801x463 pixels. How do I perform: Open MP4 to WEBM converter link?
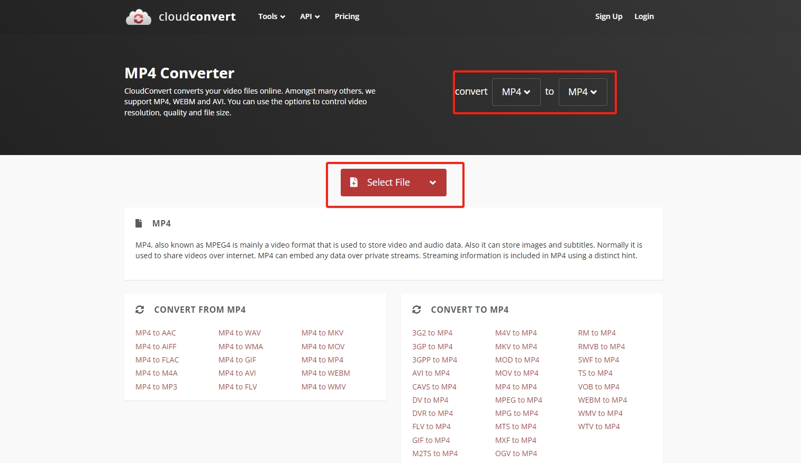coord(326,373)
